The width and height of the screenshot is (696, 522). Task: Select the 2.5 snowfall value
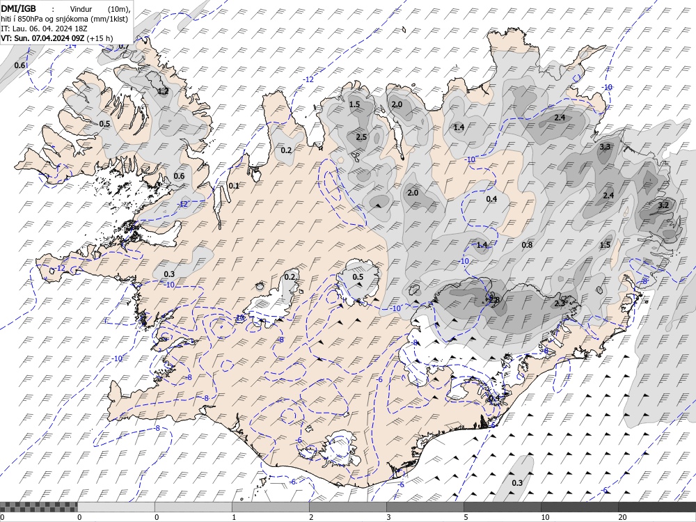click(x=361, y=136)
